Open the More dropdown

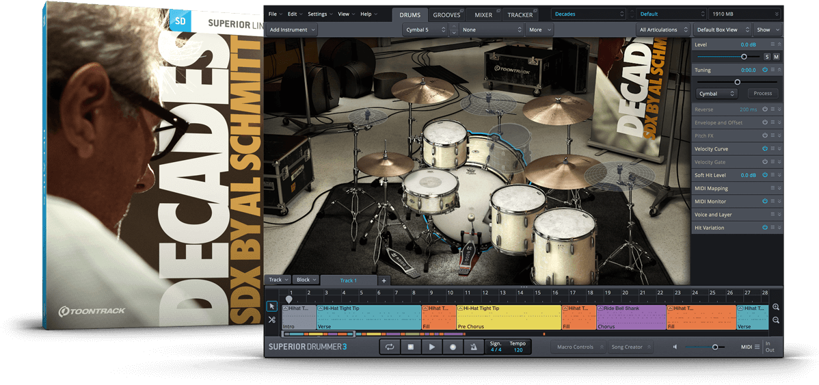pos(539,30)
